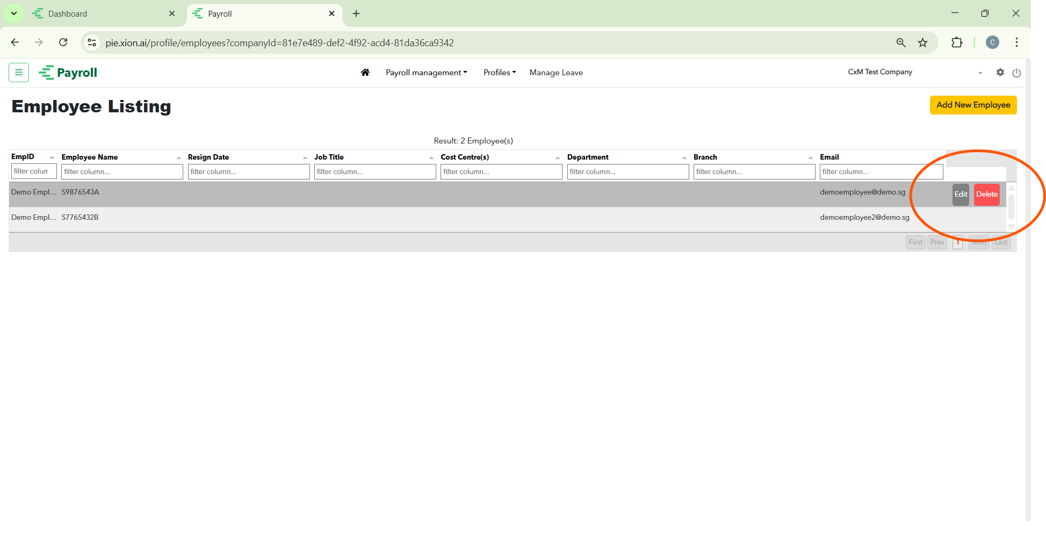
Task: Click the hamburger sidebar menu icon
Action: point(19,73)
